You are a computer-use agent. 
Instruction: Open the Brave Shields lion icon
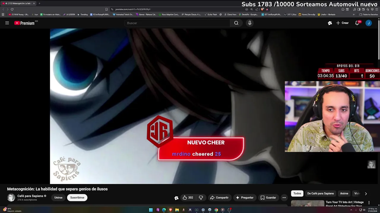coord(262,9)
